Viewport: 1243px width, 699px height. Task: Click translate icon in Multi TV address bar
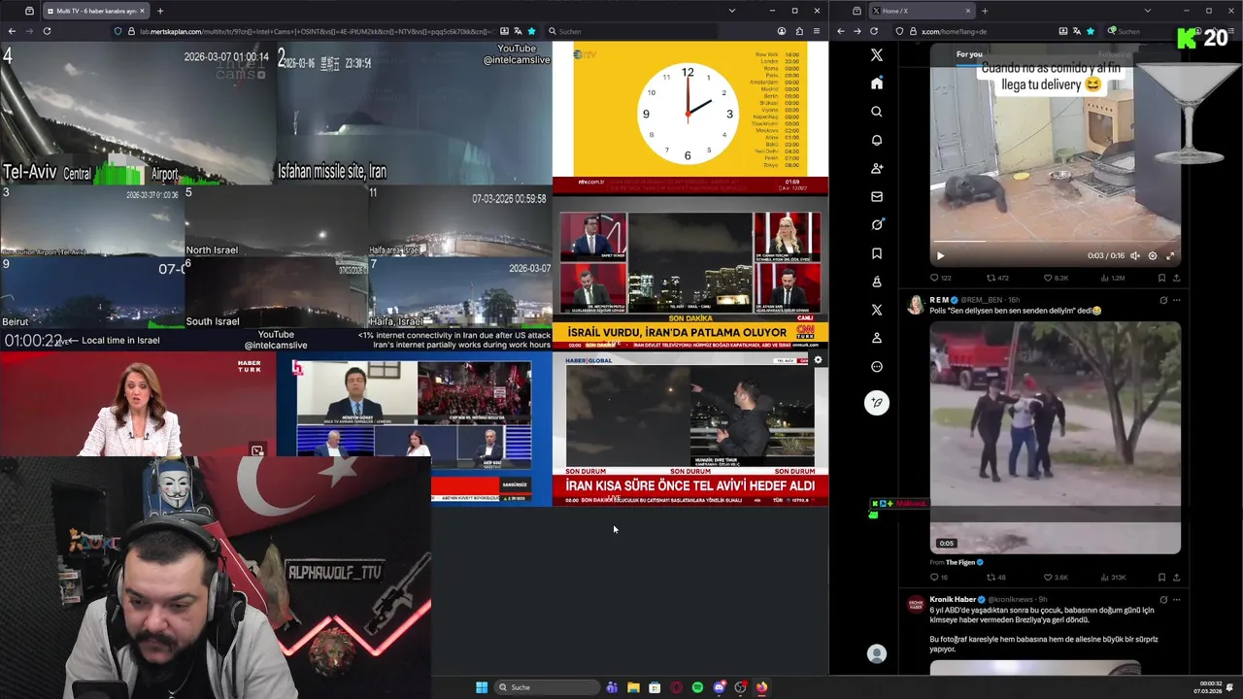[517, 31]
